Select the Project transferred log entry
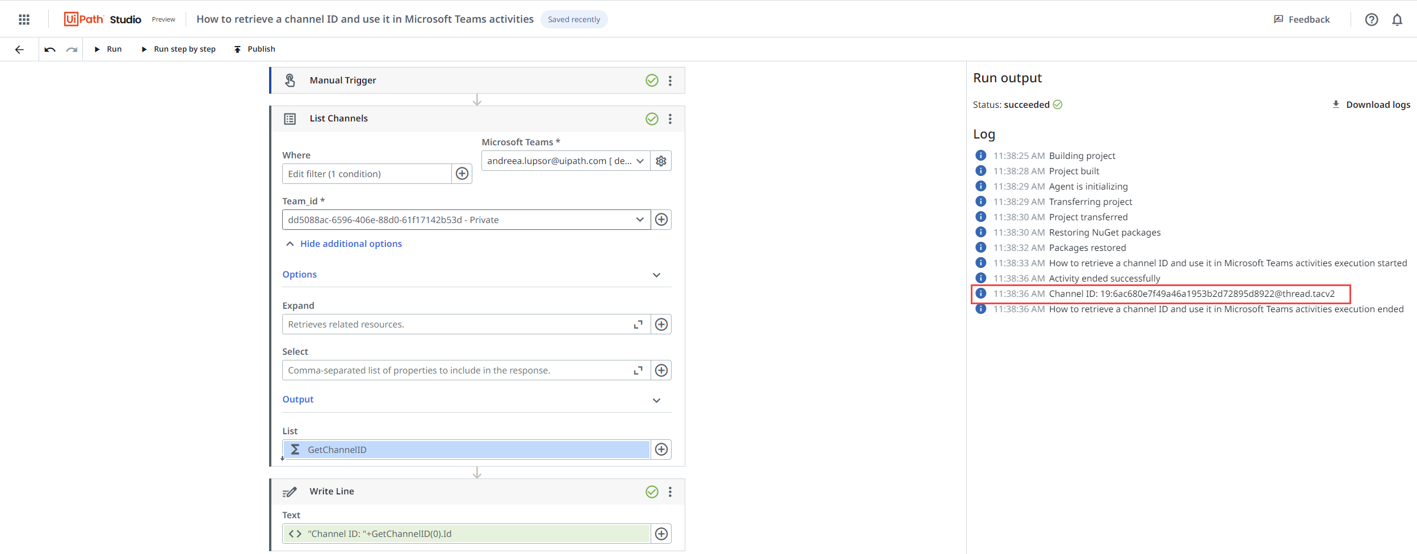The image size is (1417, 554). point(1051,217)
